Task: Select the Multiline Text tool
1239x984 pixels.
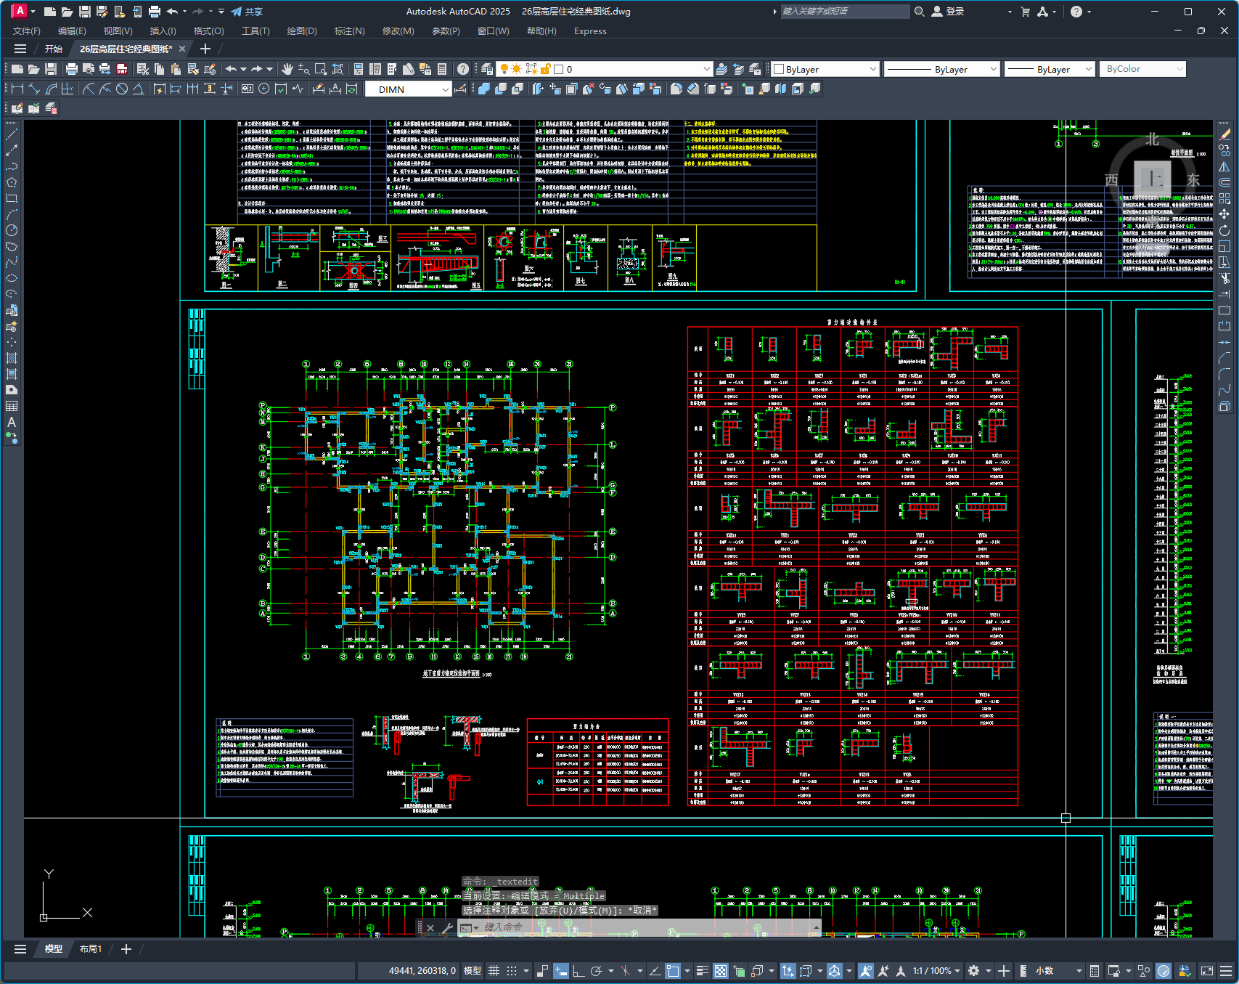Action: 12,422
